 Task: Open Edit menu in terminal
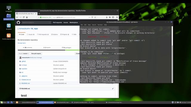pyautogui.click(x=85, y=25)
